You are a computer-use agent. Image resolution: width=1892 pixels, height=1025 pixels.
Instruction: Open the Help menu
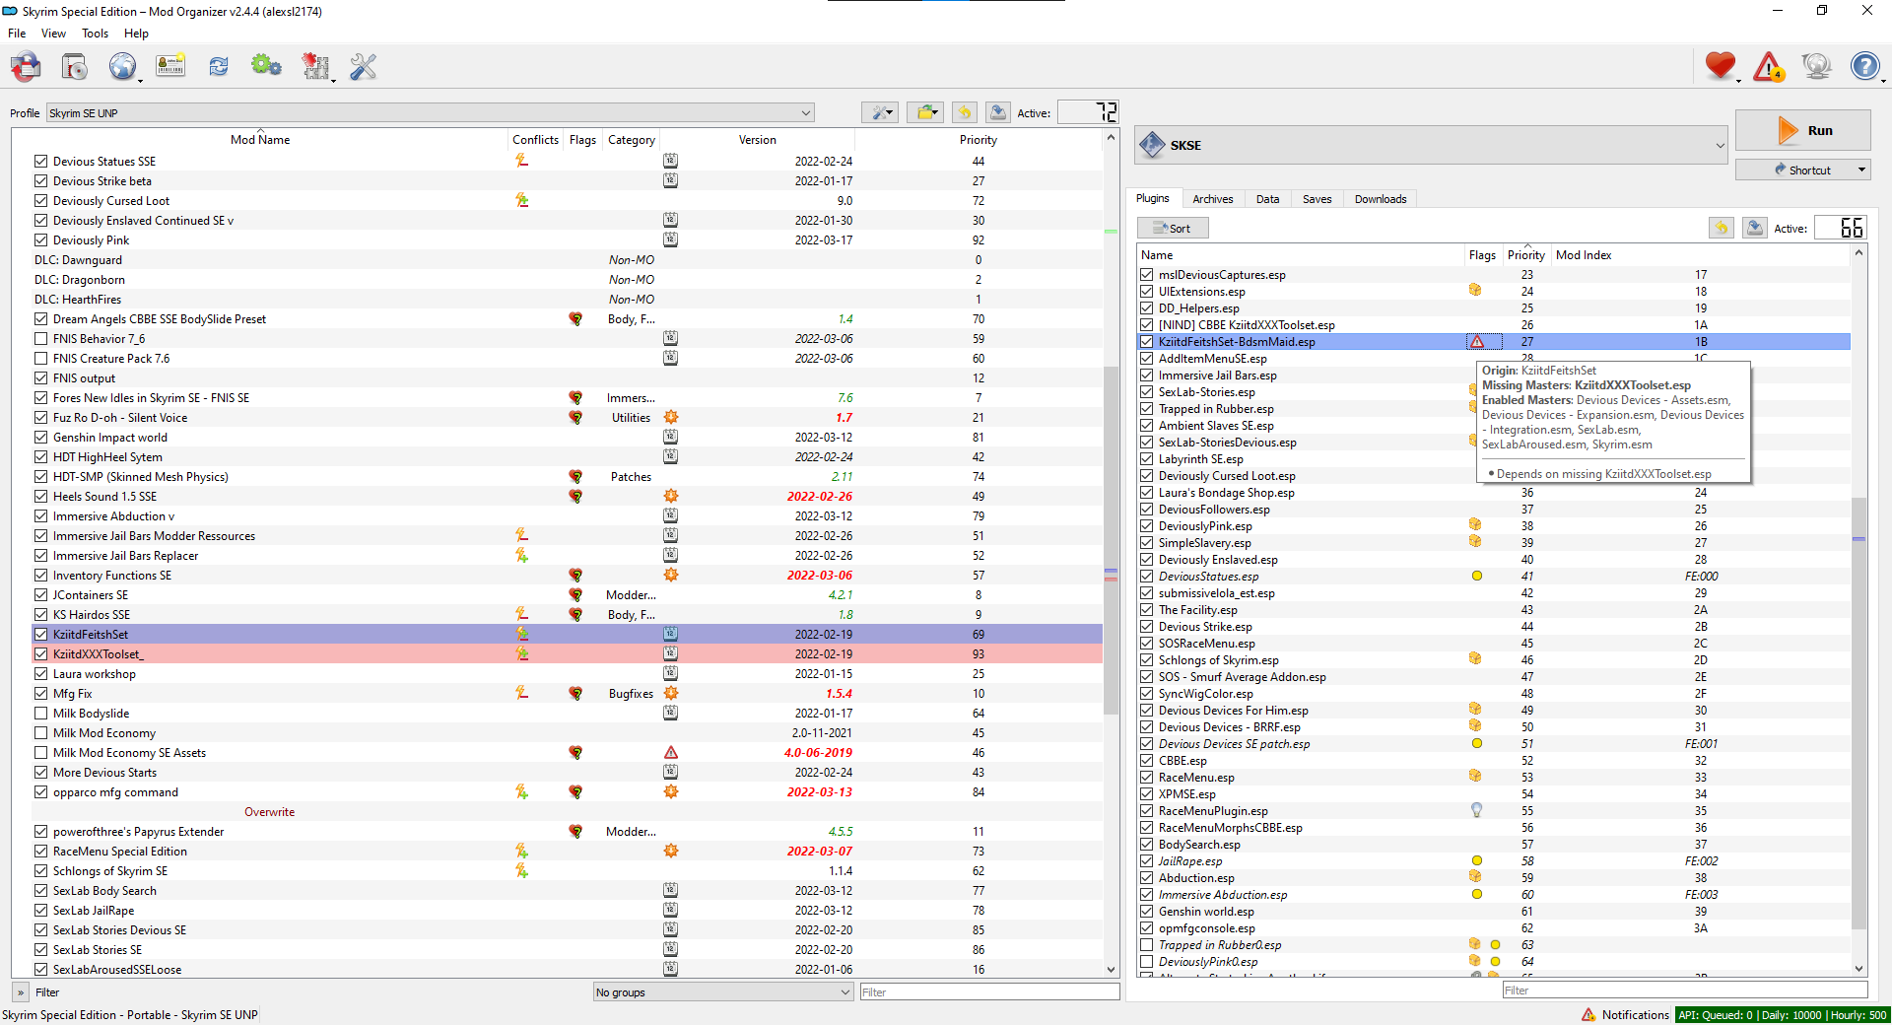[136, 34]
